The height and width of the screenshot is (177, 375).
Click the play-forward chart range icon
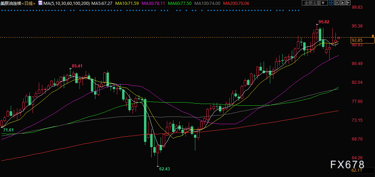point(342,3)
